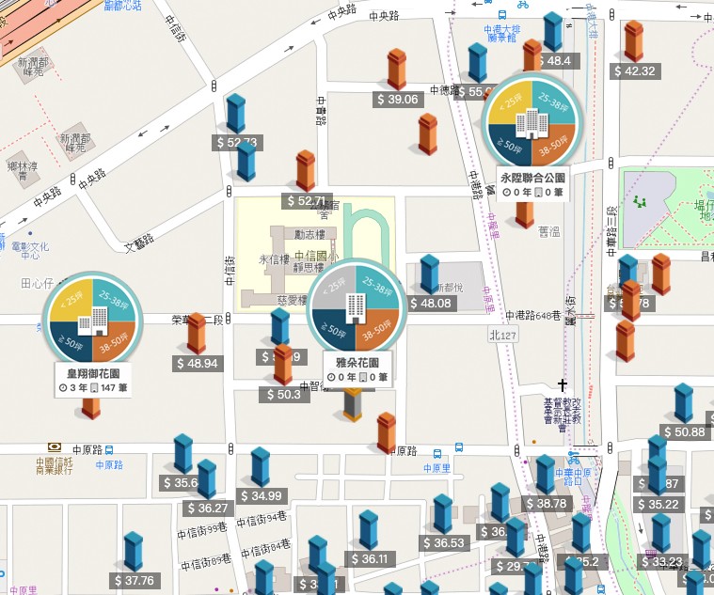Click the $ 38.78 price tag
Viewport: 714px width, 595px height.
coord(547,504)
